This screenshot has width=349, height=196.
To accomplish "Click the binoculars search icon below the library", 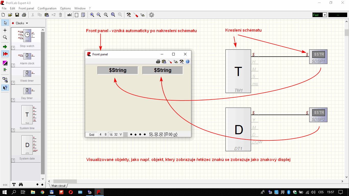I will [21, 185].
